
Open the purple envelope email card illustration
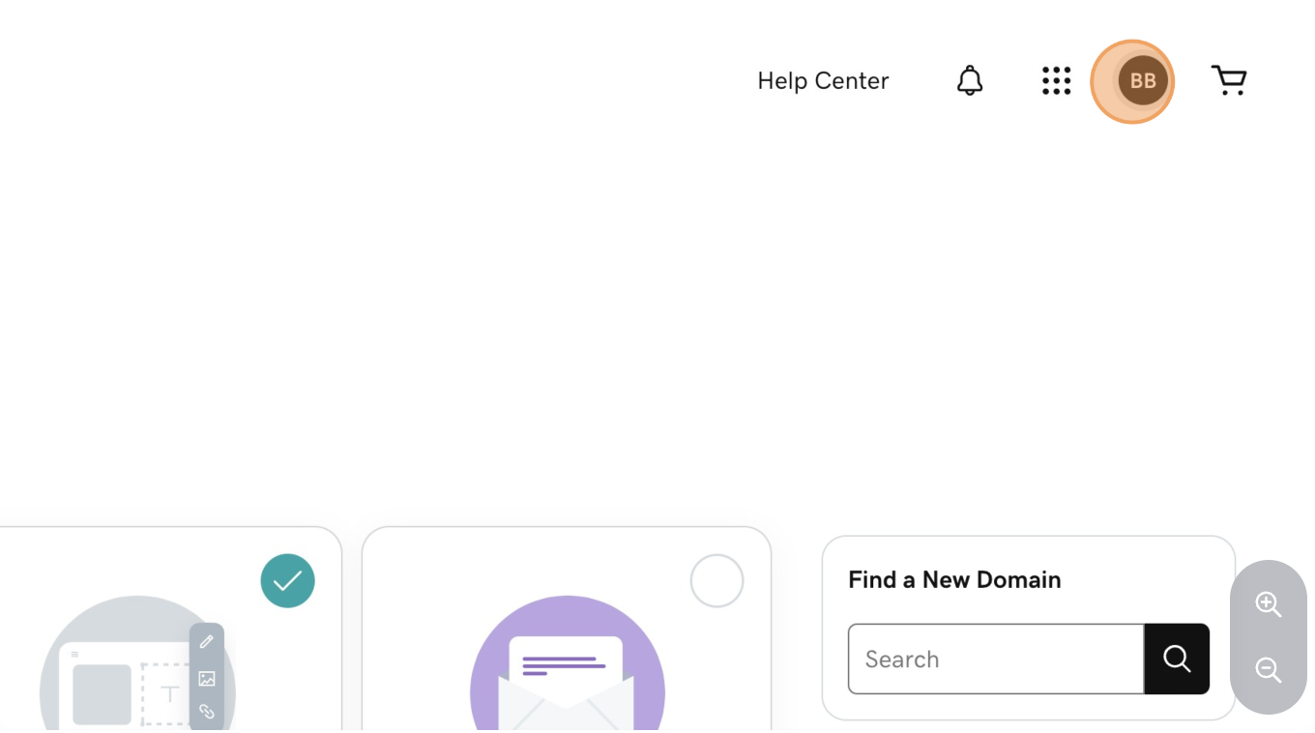click(568, 664)
